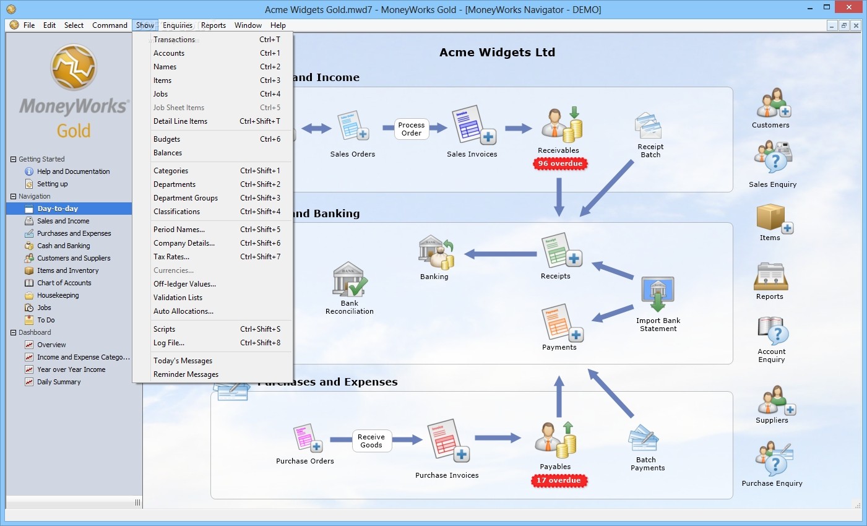Open the Reports menu in menu bar
Screen dimensions: 867x526
214,25
